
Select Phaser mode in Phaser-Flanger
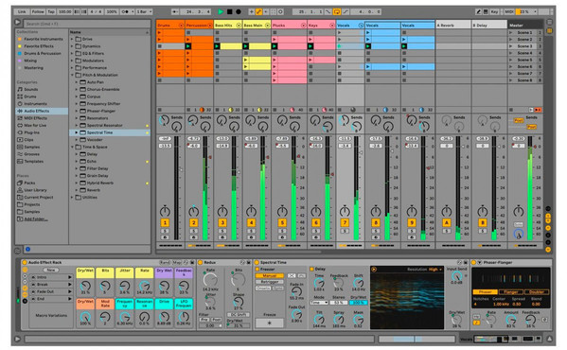point(485,292)
